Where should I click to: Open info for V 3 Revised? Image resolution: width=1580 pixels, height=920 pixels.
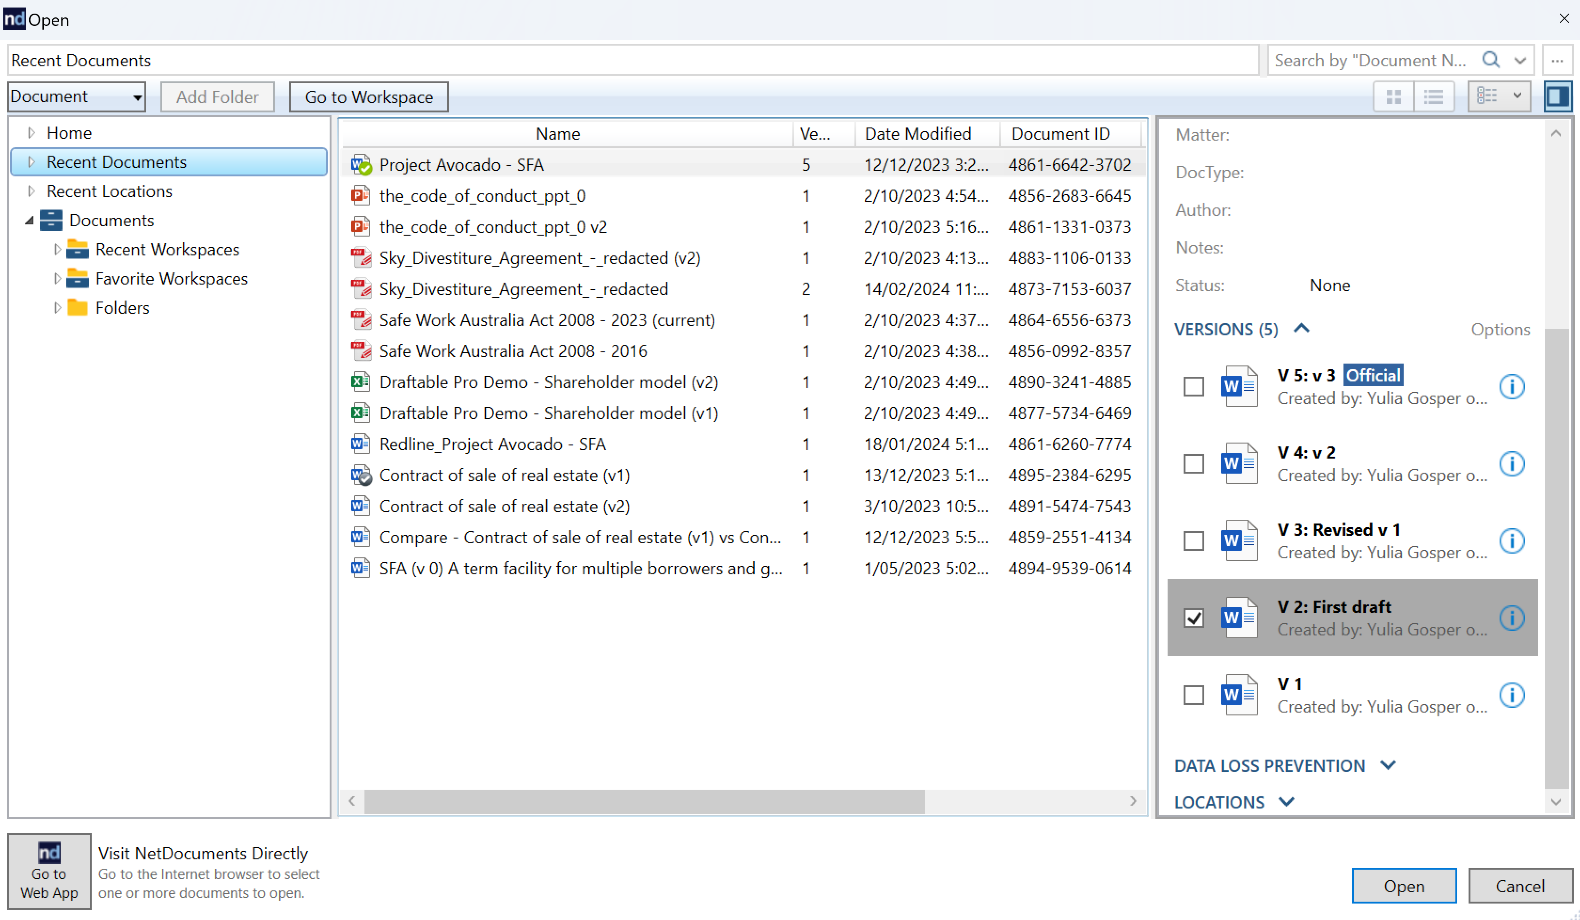pyautogui.click(x=1512, y=540)
